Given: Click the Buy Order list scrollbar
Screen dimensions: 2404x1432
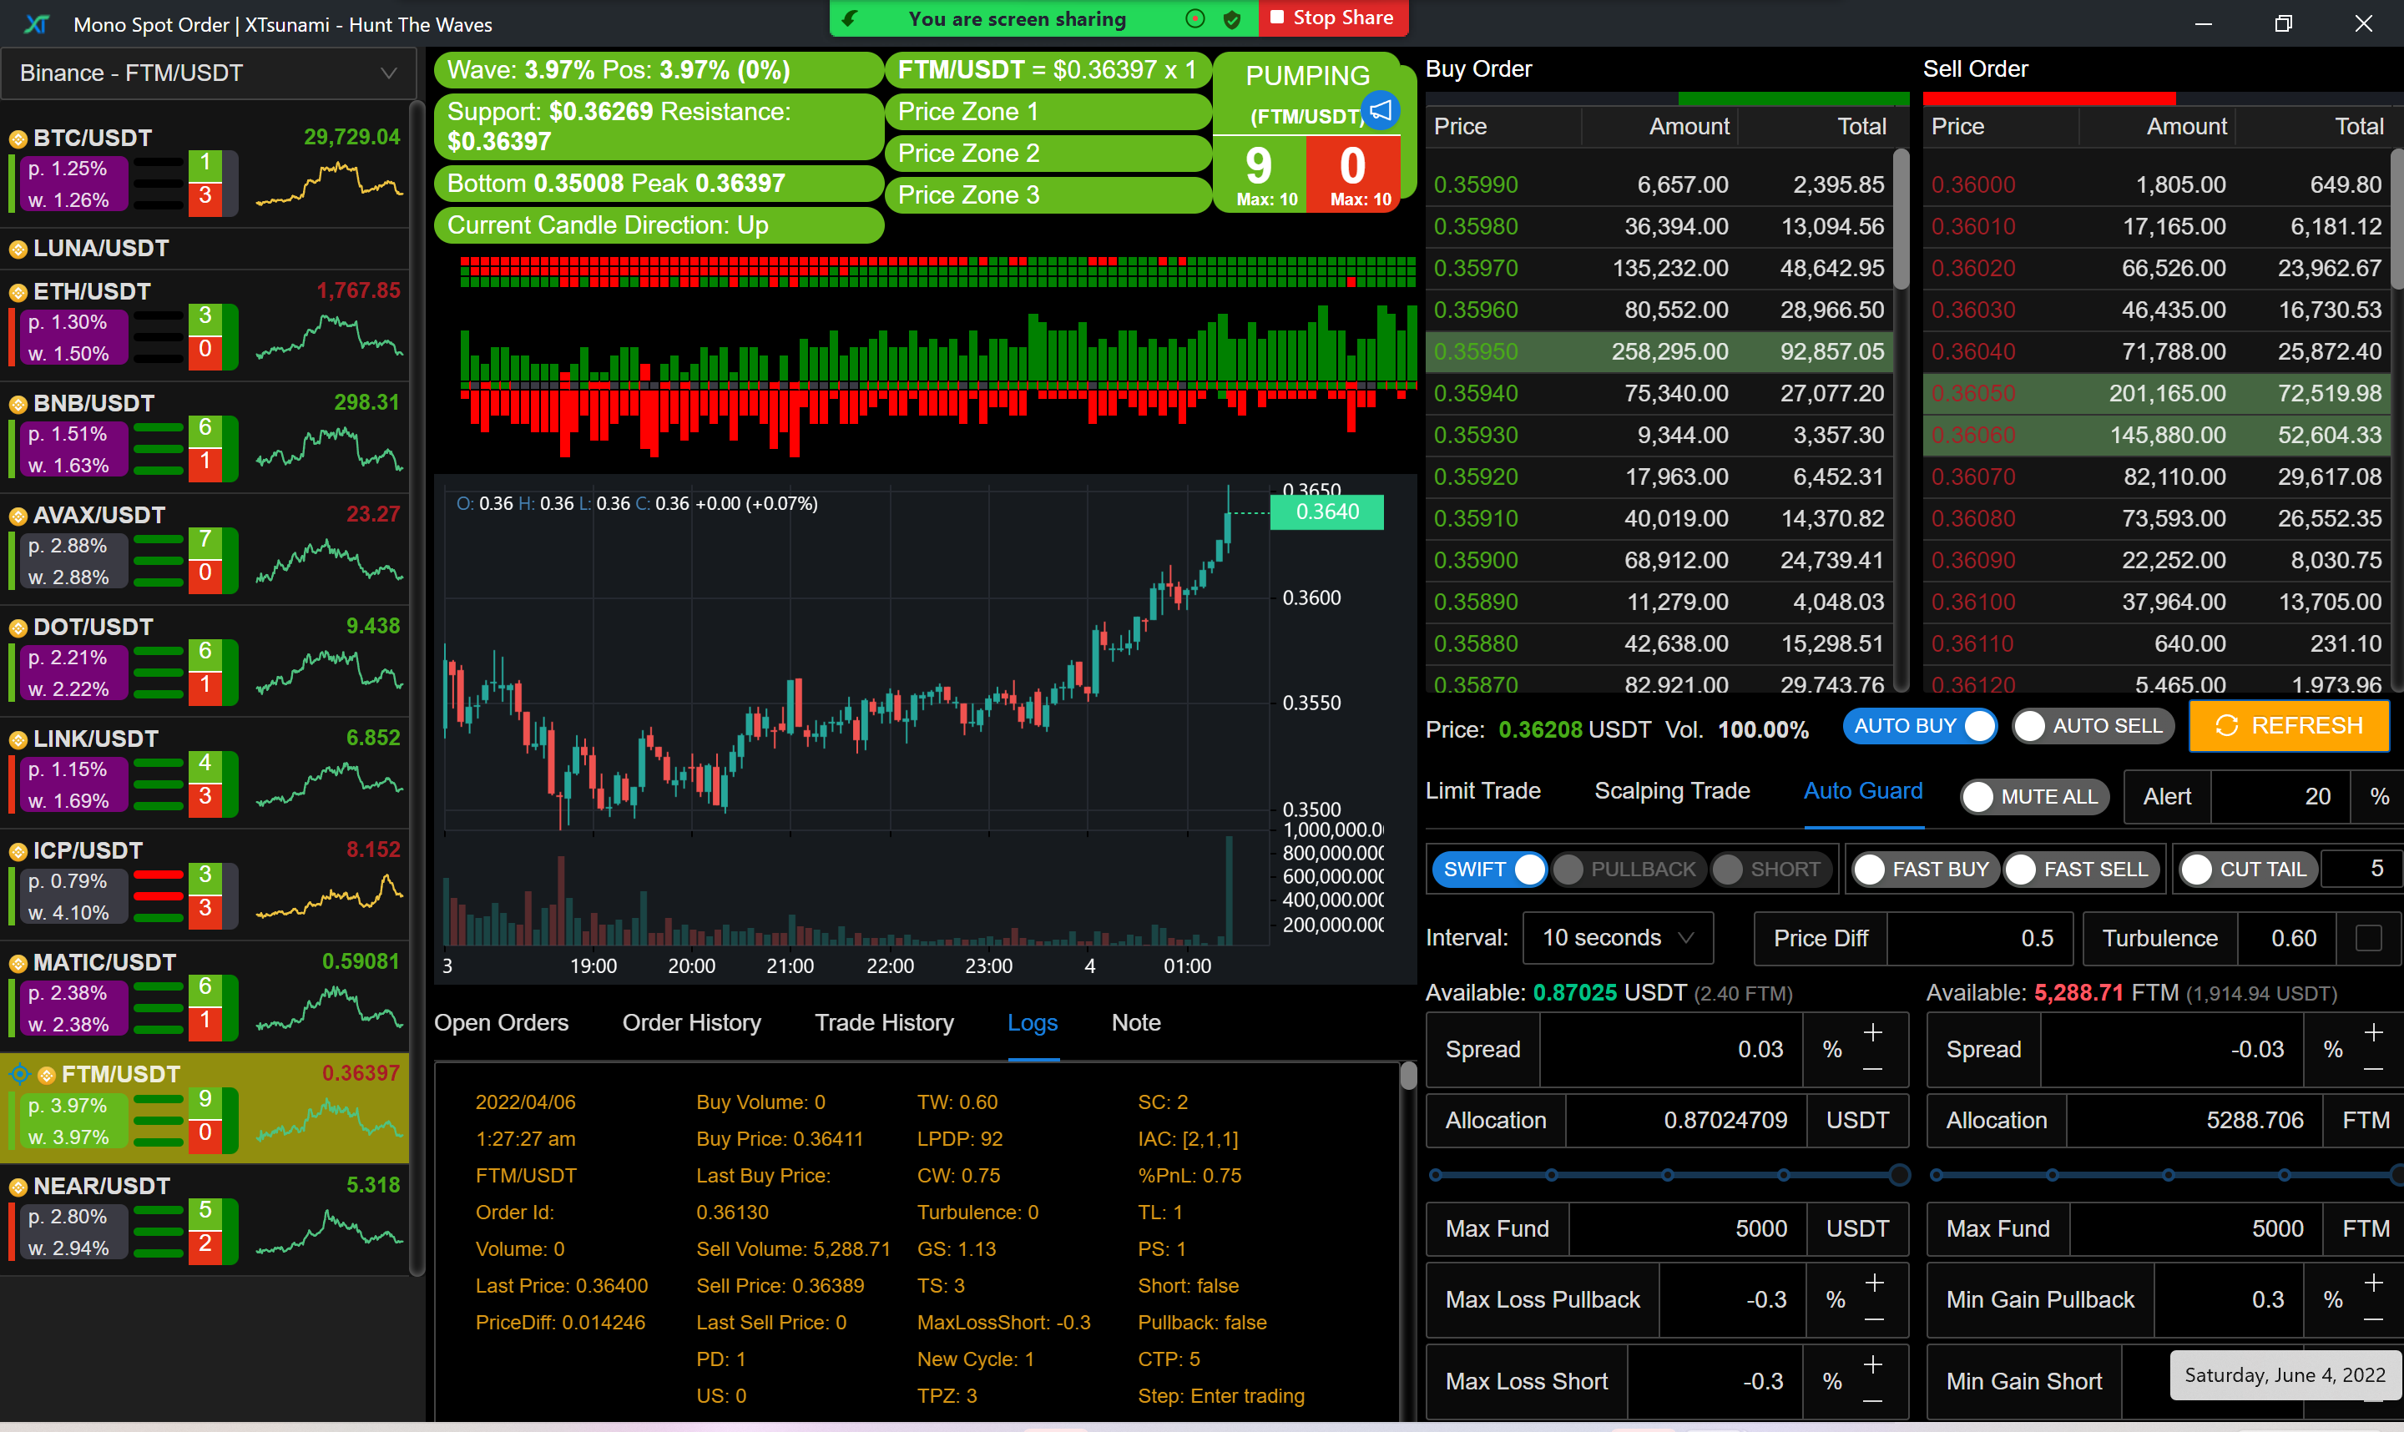Looking at the screenshot, I should click(x=1900, y=220).
